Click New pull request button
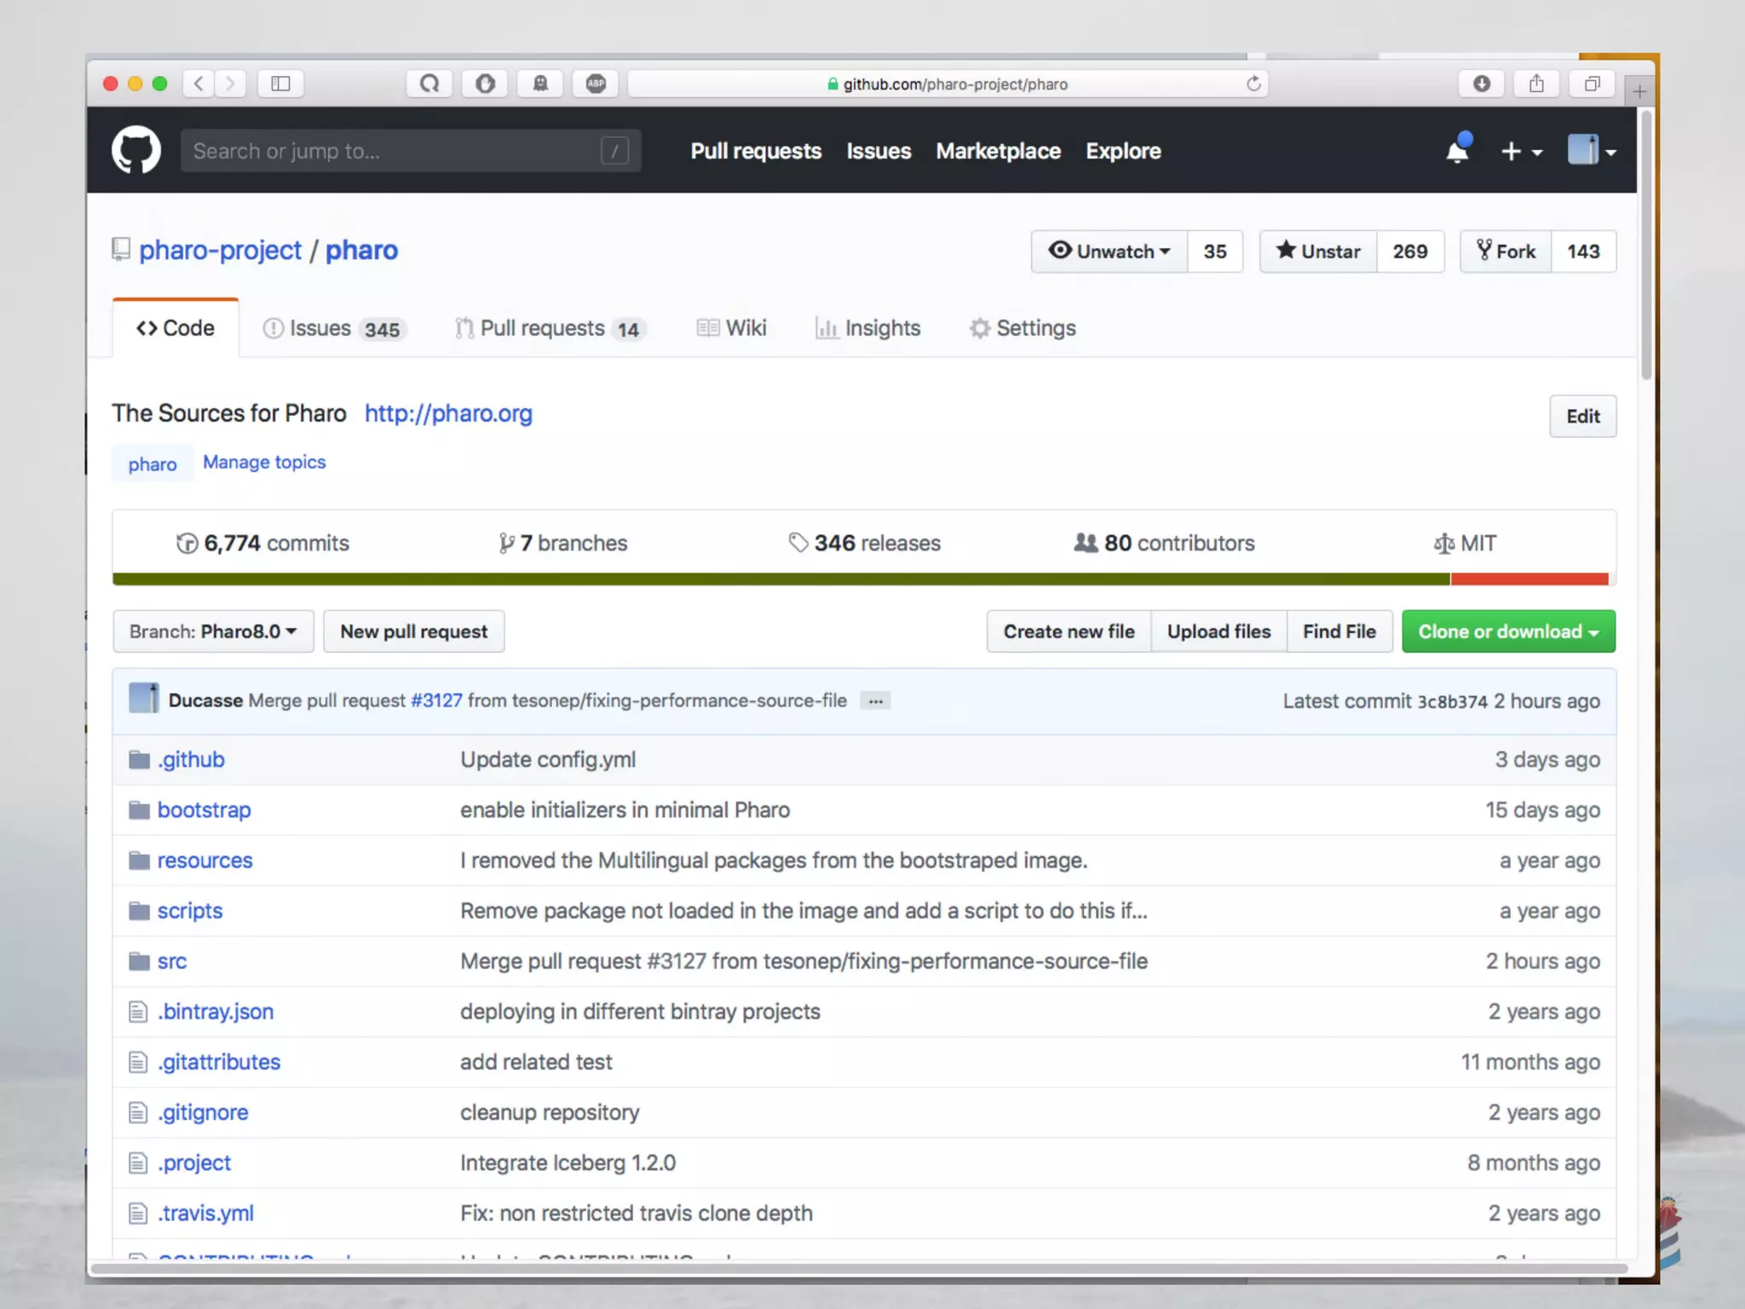This screenshot has height=1309, width=1745. click(413, 631)
